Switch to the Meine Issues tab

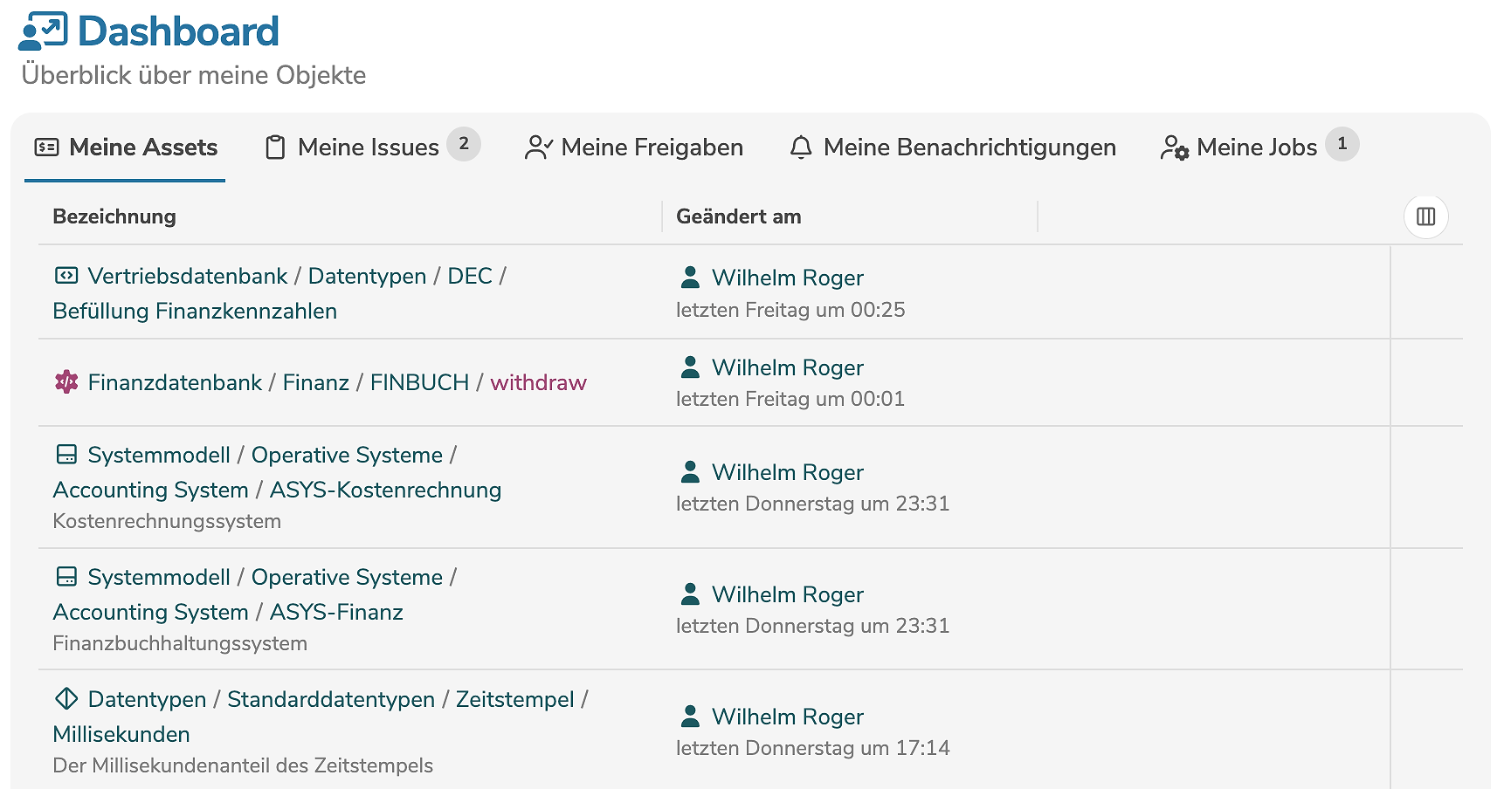pos(368,148)
